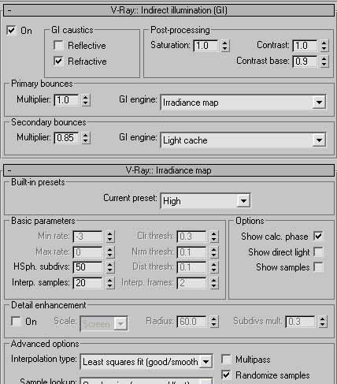The width and height of the screenshot is (337, 384).
Task: Uncheck Refractive GI caustics
Action: 58,61
